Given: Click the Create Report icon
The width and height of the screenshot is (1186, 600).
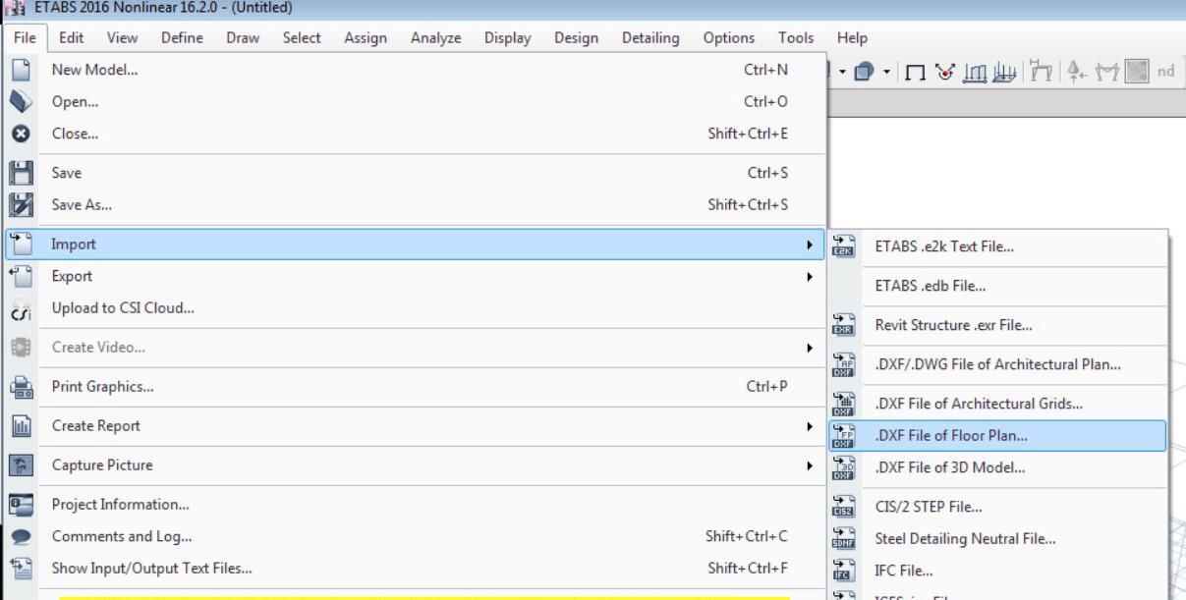Looking at the screenshot, I should coord(21,426).
